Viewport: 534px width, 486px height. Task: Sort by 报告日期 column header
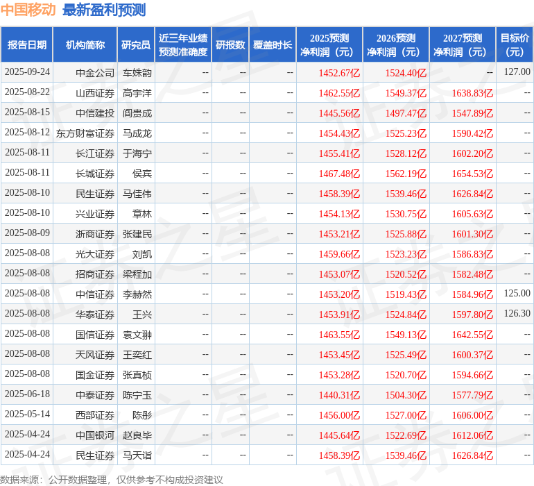(27, 45)
